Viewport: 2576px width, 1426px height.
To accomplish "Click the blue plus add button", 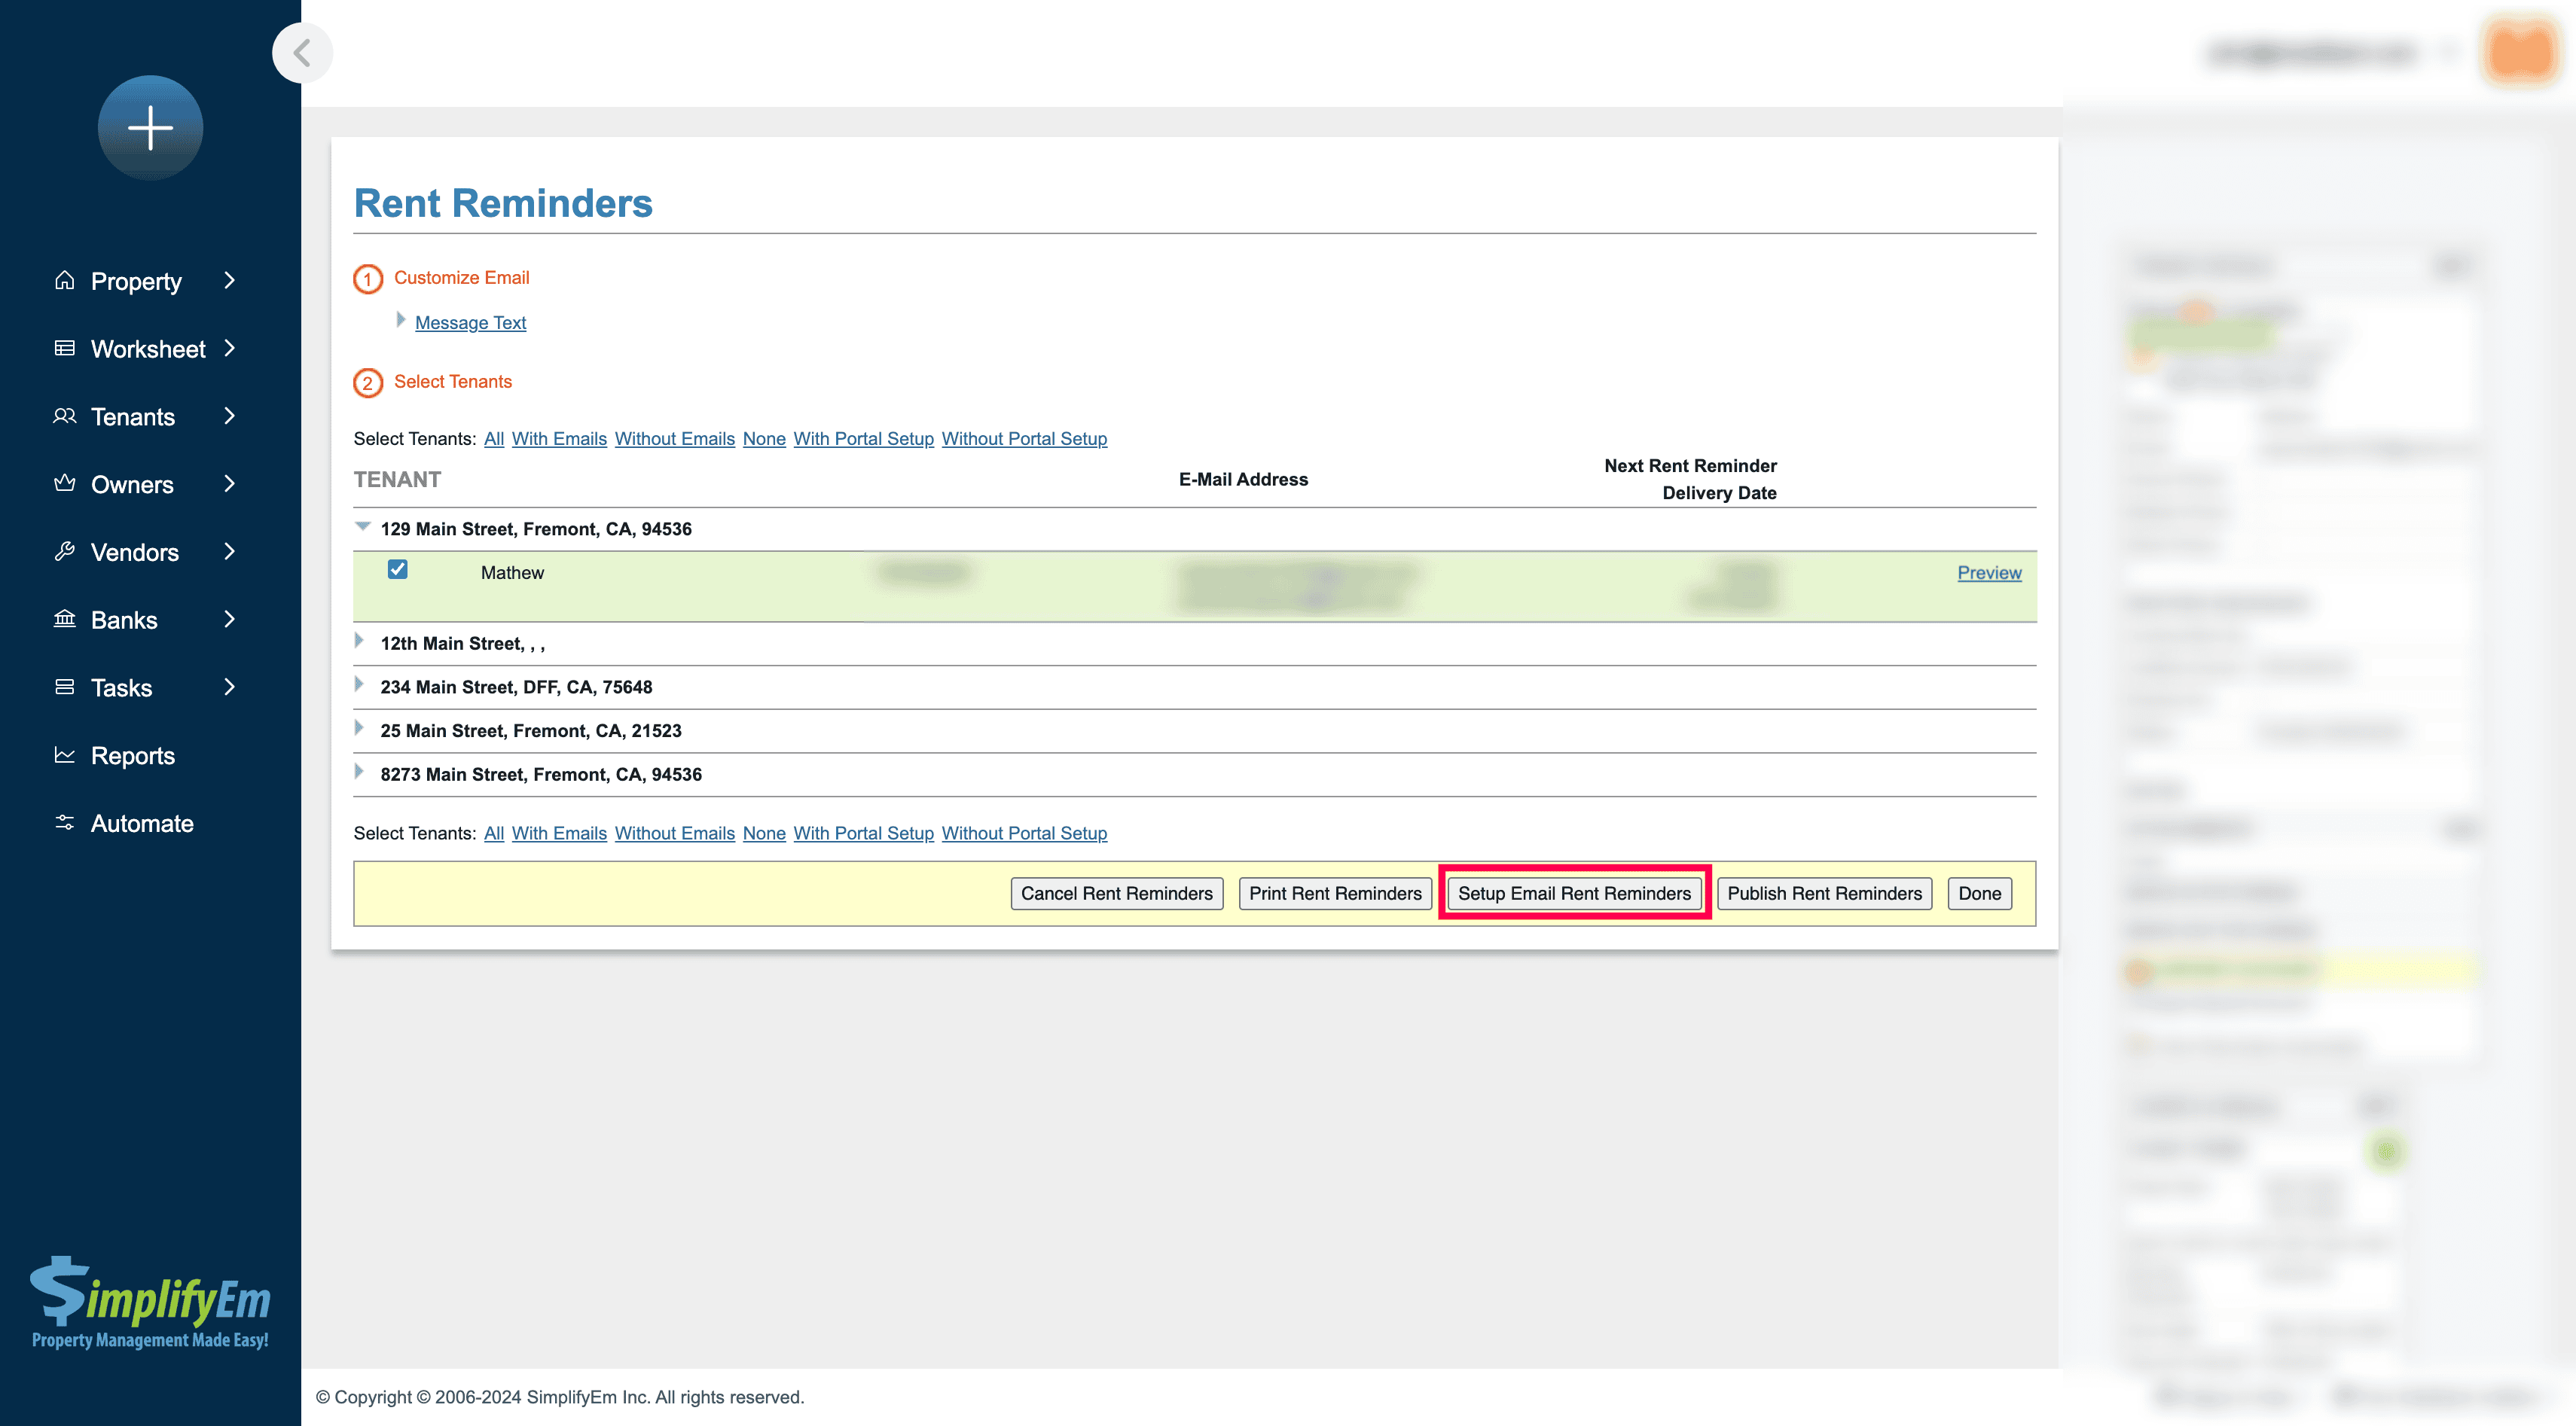I will [150, 128].
